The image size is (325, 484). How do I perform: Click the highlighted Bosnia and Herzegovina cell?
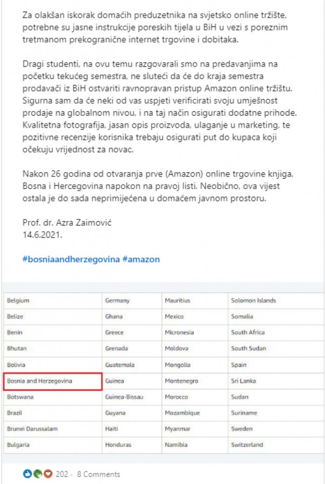click(52, 381)
